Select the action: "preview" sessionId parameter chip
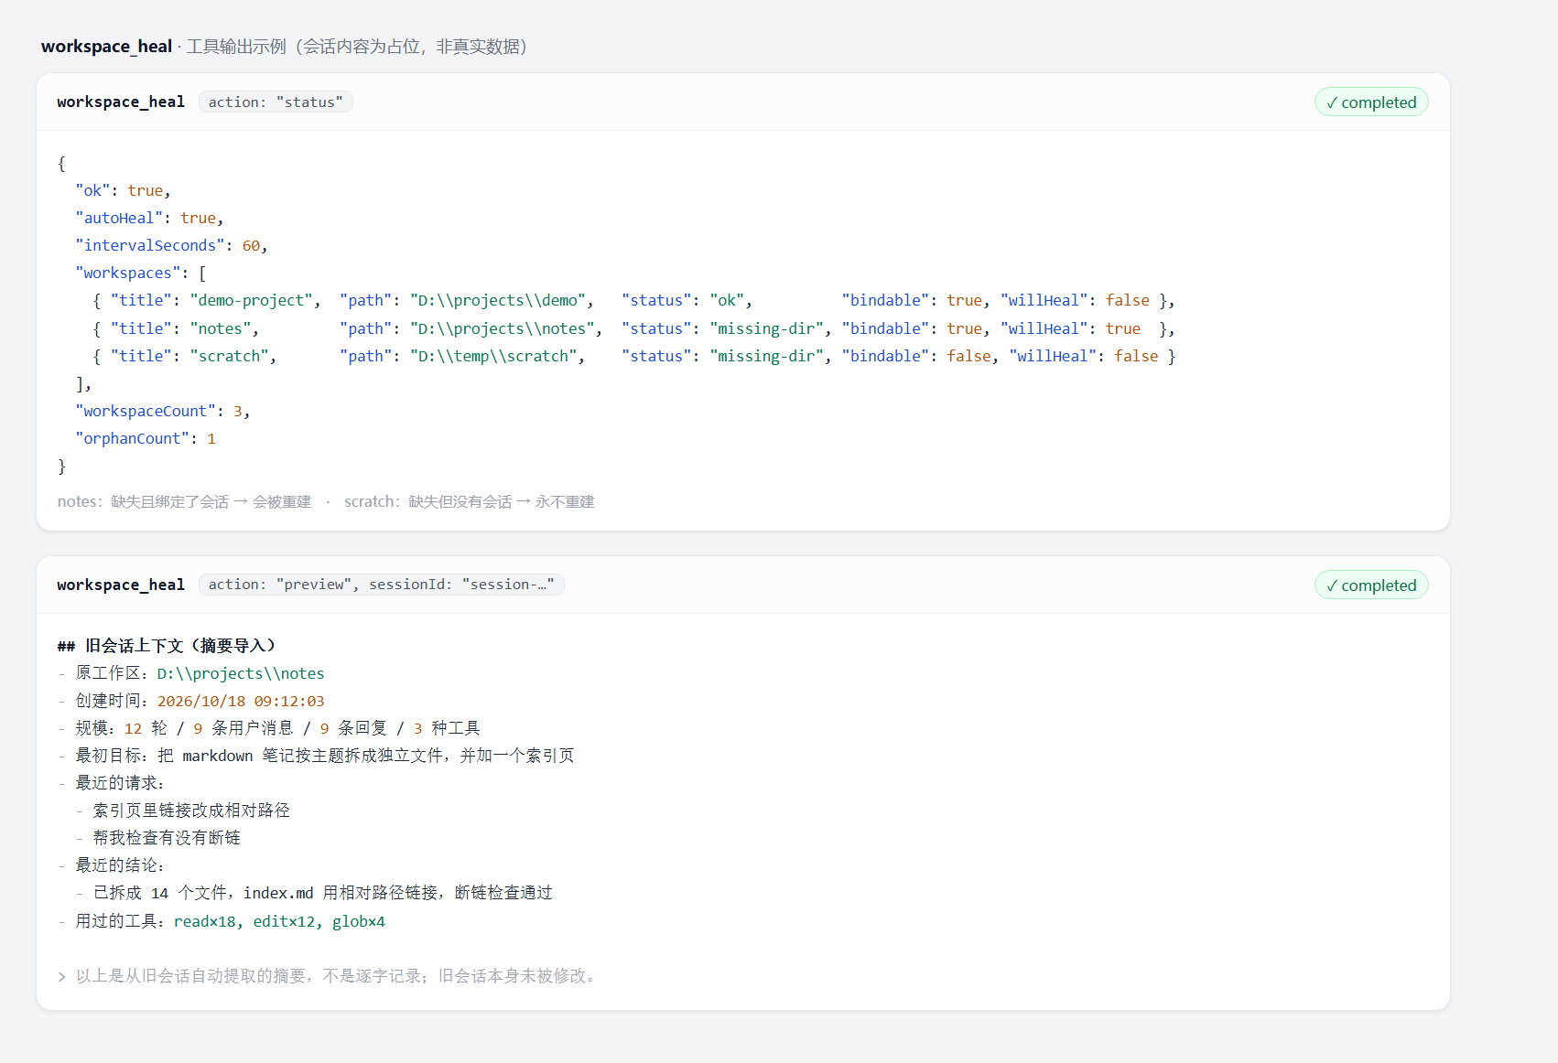 click(381, 585)
